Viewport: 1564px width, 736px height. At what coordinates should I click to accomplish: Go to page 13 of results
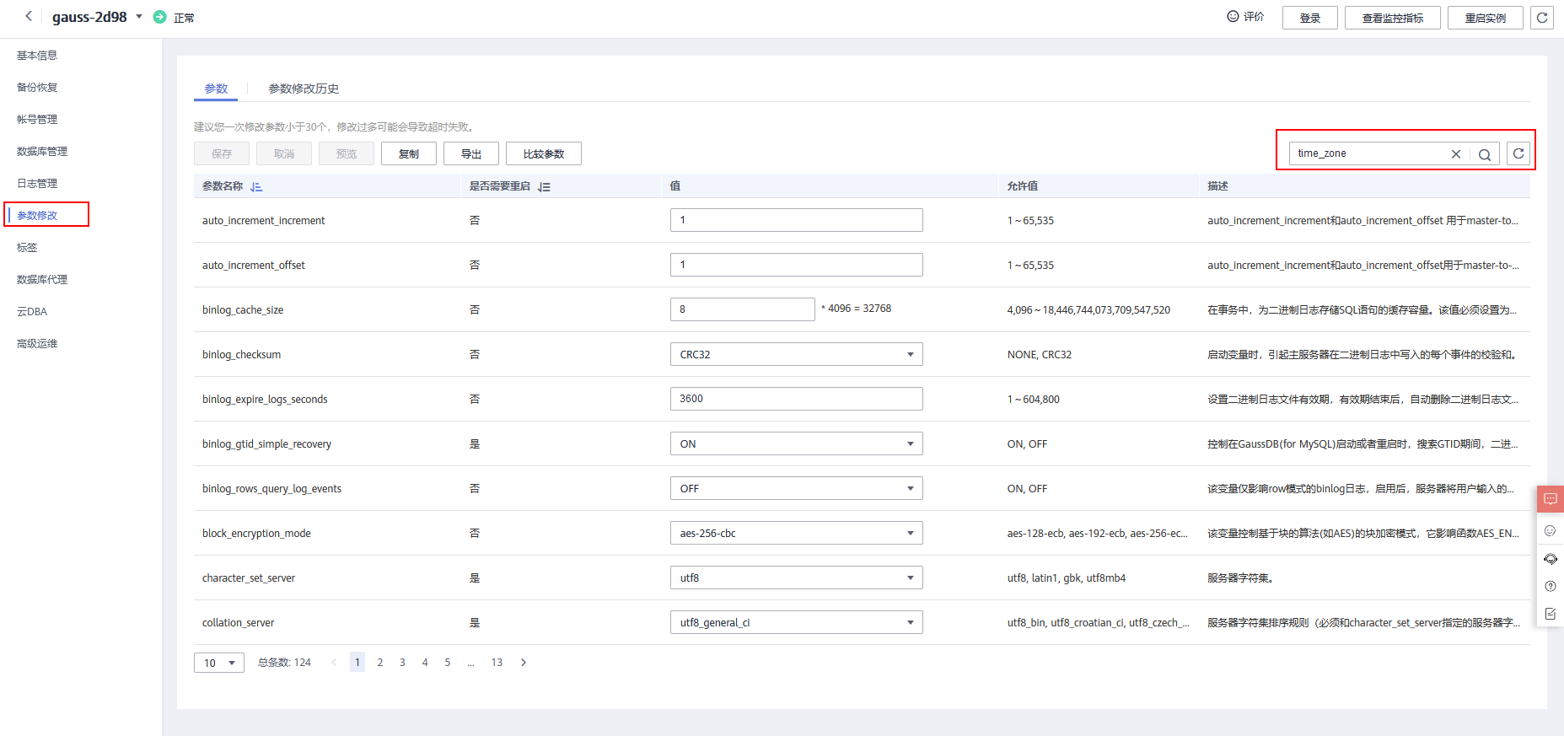pyautogui.click(x=497, y=663)
